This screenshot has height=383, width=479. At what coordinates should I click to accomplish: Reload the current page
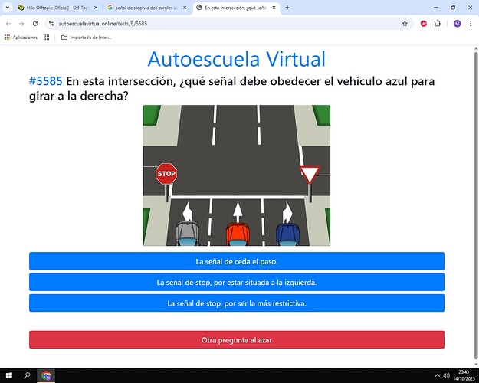click(35, 24)
